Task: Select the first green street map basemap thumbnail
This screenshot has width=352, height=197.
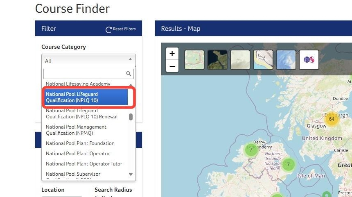Action: (x=194, y=60)
